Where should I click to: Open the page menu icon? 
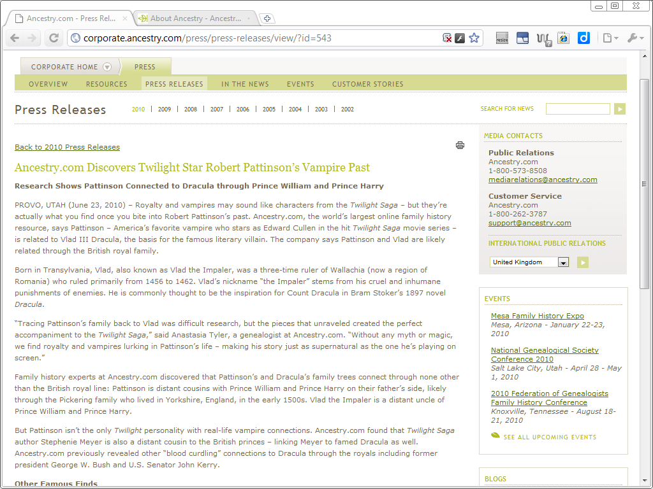(x=610, y=38)
